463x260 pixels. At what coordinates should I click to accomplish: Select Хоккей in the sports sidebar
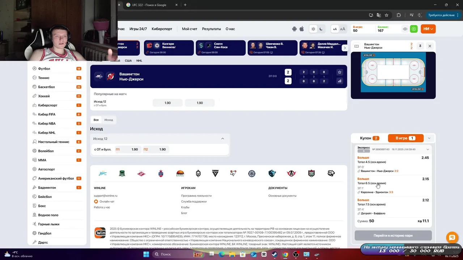pyautogui.click(x=57, y=96)
